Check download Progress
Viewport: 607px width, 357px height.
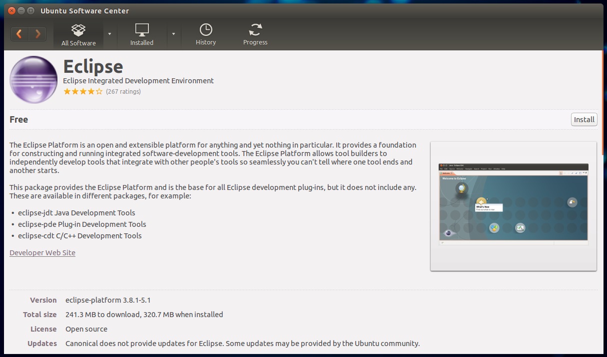[255, 34]
